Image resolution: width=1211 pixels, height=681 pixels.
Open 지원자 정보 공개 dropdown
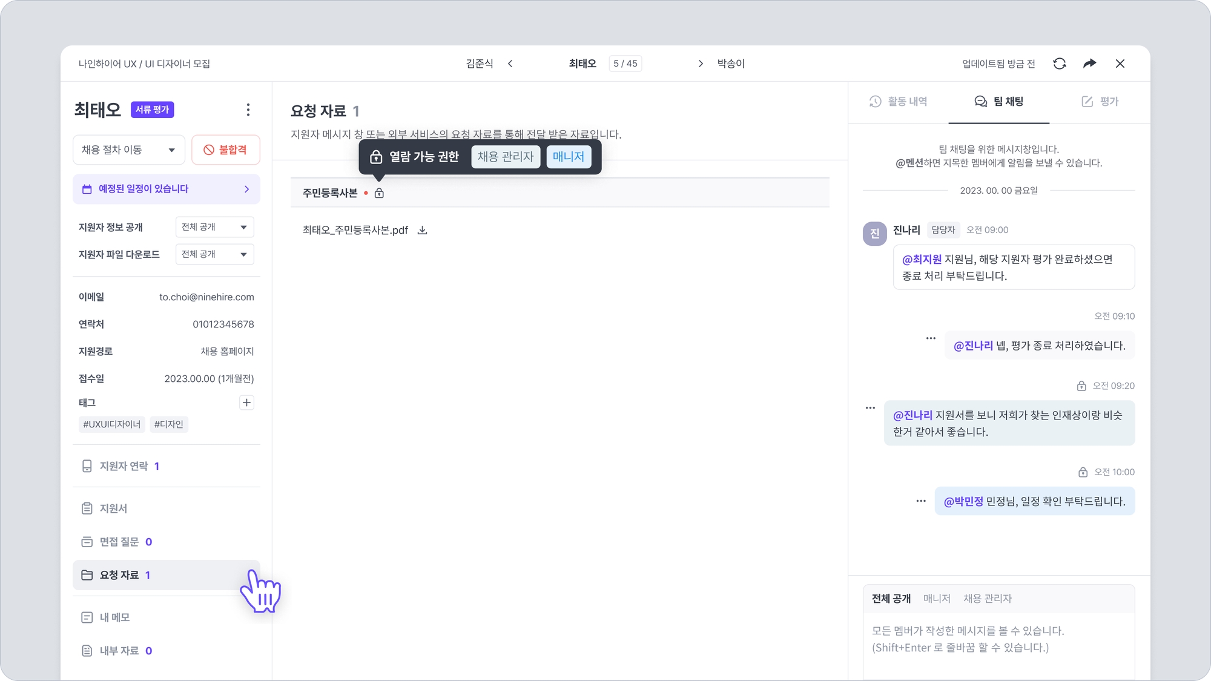coord(214,227)
